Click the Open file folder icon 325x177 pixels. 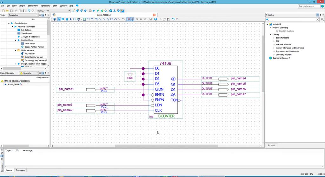(7, 11)
